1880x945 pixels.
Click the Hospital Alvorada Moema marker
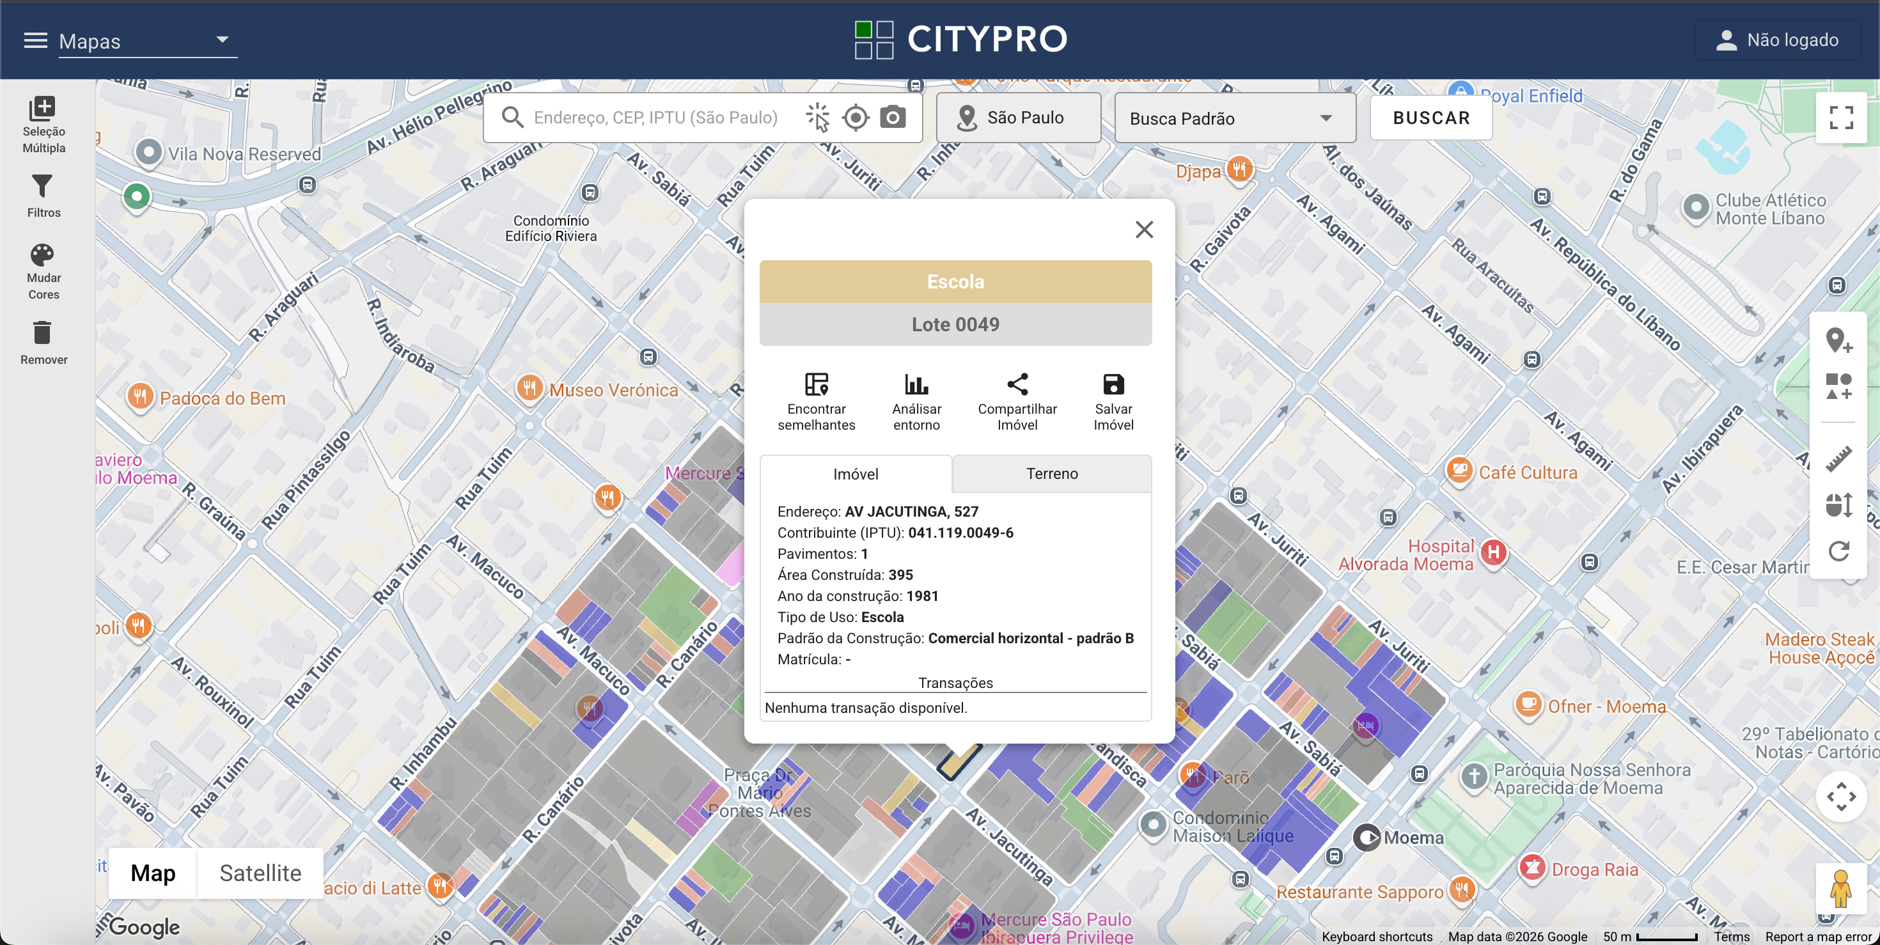(x=1493, y=552)
